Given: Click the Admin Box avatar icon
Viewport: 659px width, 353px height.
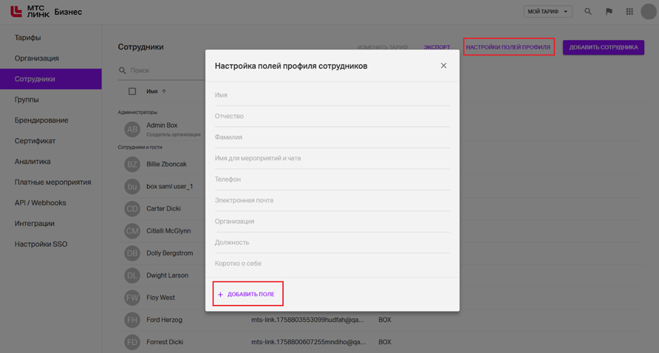Looking at the screenshot, I should tap(132, 129).
